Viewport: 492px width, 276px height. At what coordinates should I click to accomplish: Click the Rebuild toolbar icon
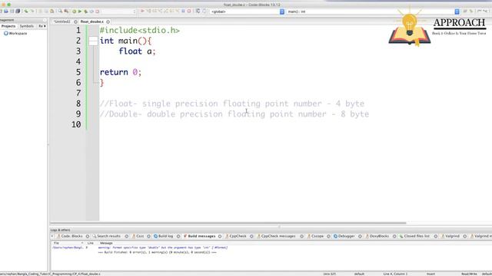(x=91, y=11)
